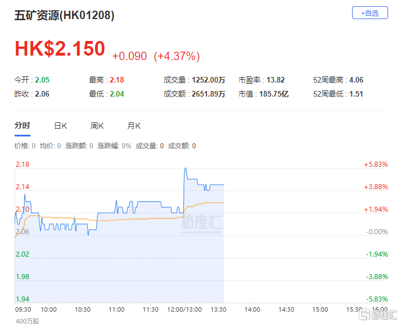Click the +3.88% right axis label

(x=376, y=187)
